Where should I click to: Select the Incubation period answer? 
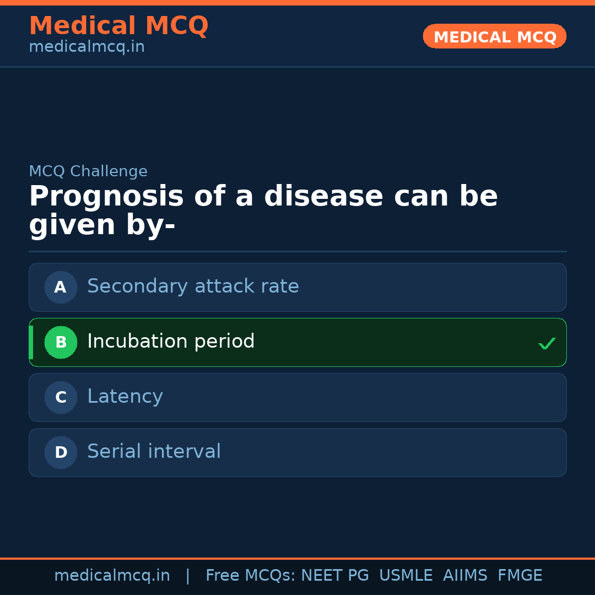(x=171, y=342)
